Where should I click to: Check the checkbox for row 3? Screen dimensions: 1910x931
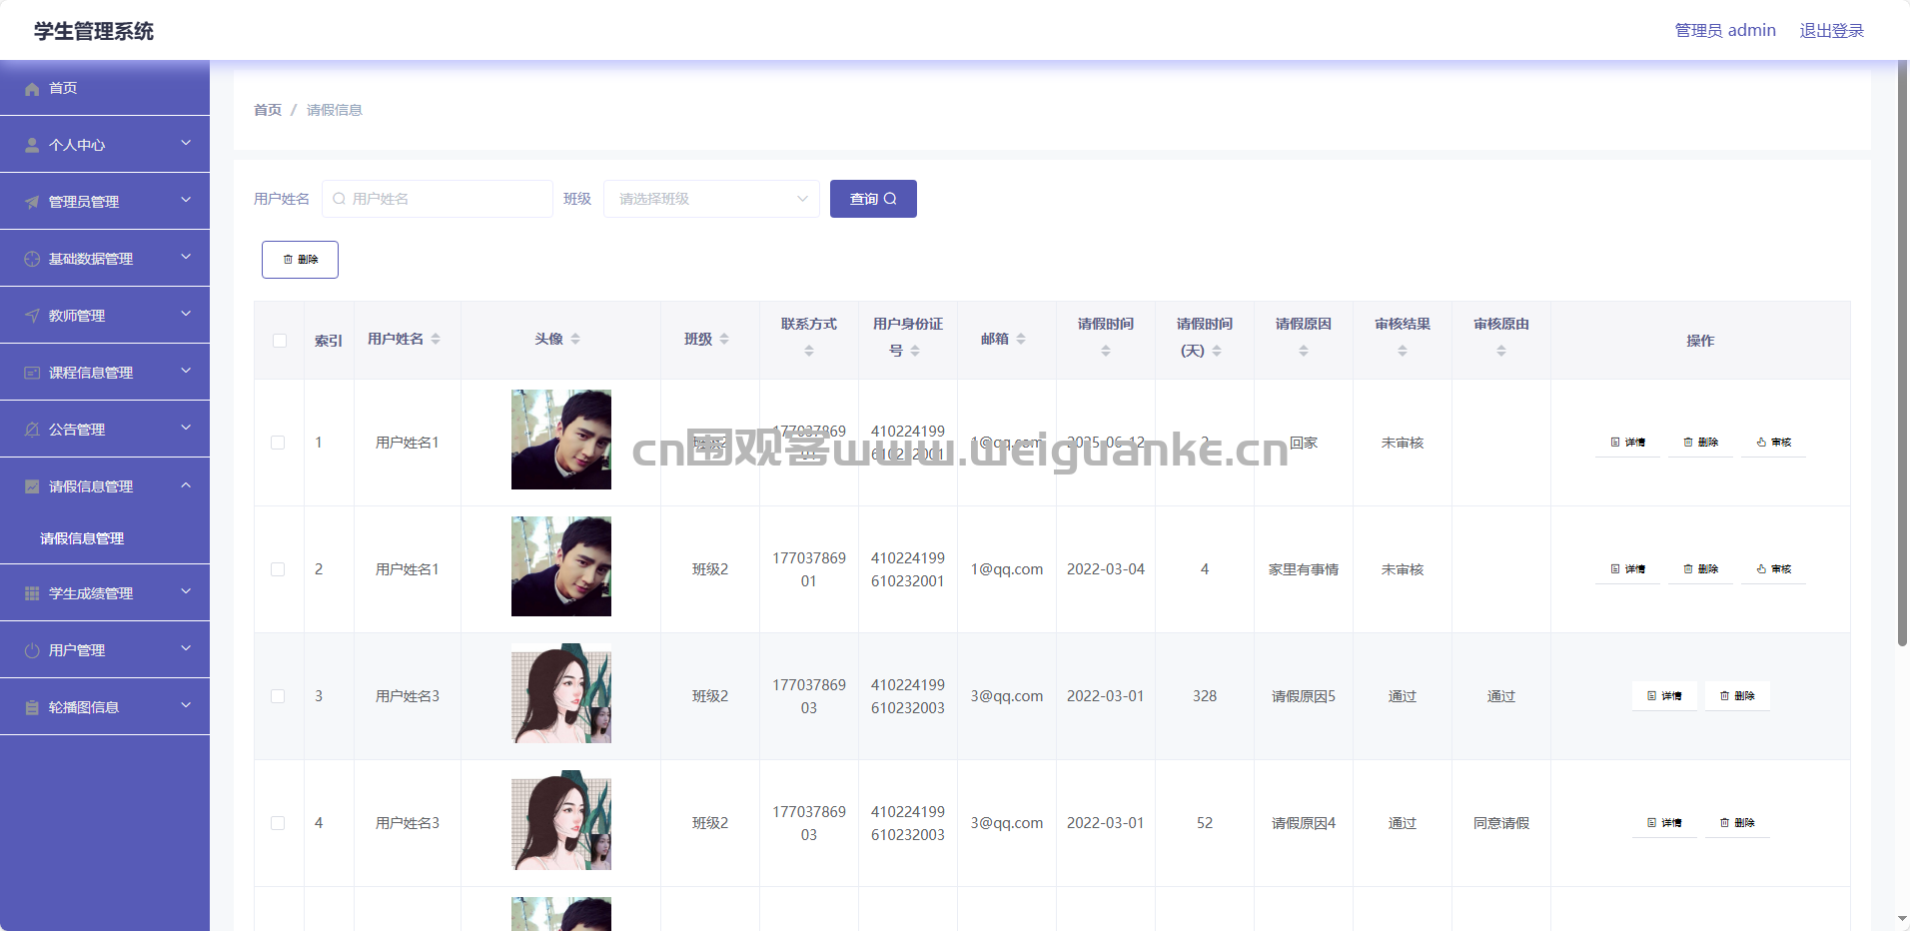click(278, 696)
